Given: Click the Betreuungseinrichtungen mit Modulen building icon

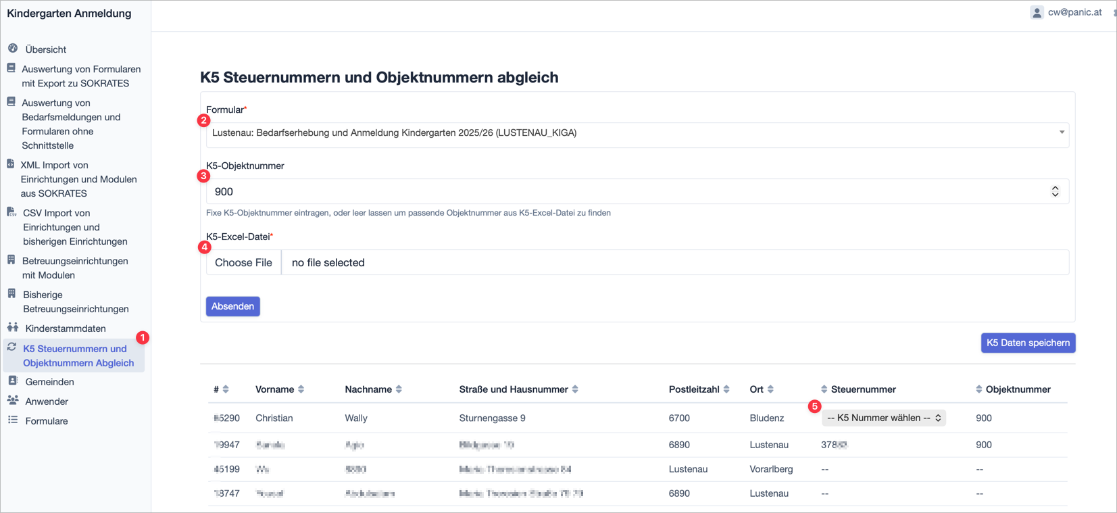Looking at the screenshot, I should coord(11,260).
